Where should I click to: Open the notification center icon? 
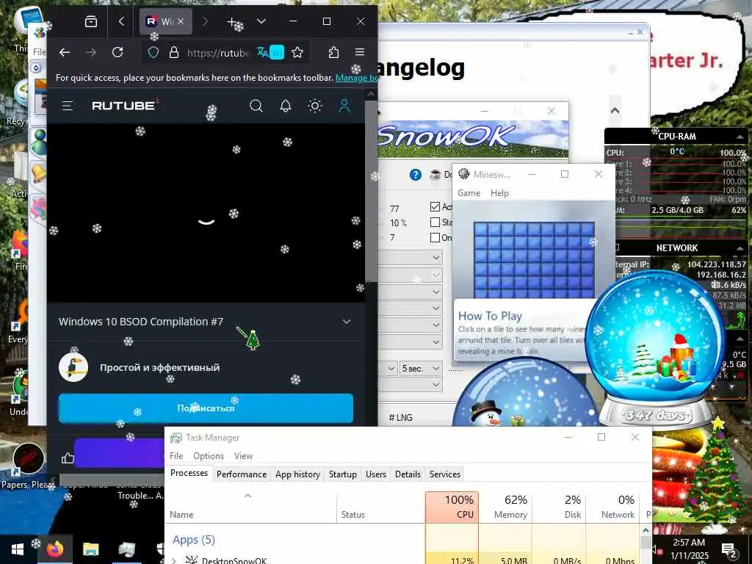(729, 549)
